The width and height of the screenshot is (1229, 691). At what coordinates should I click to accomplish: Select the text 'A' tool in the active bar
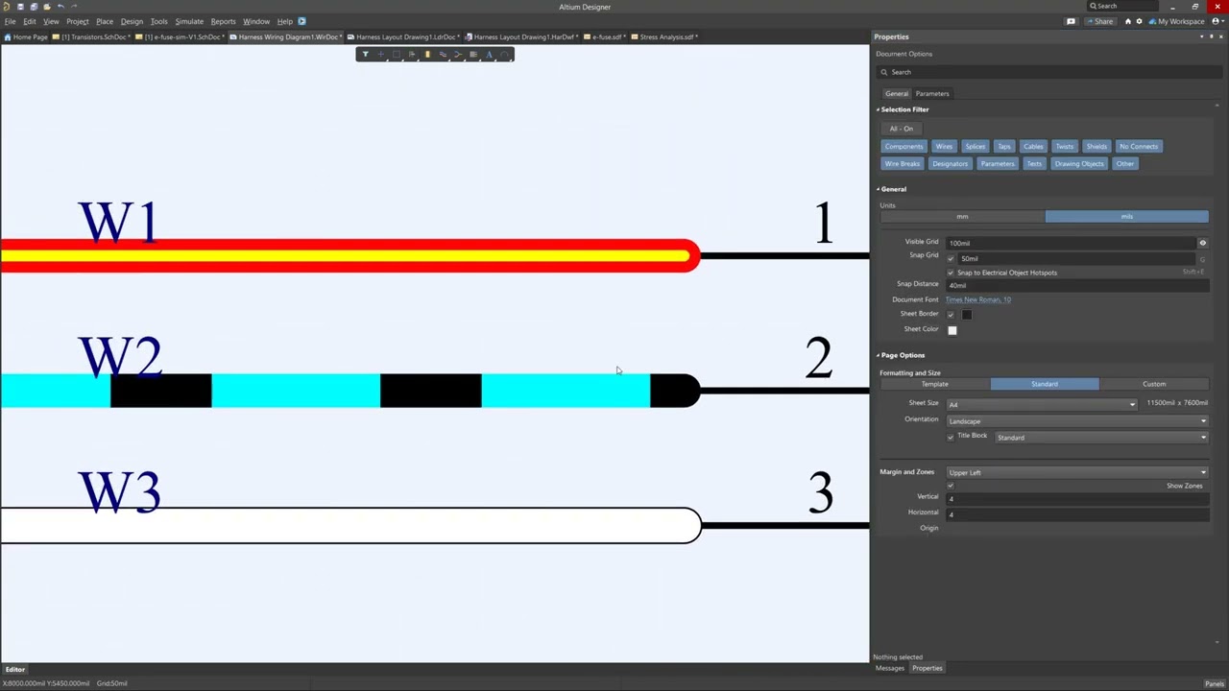click(x=489, y=55)
